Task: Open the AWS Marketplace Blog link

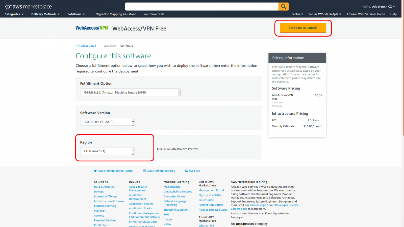Action: 161,171
